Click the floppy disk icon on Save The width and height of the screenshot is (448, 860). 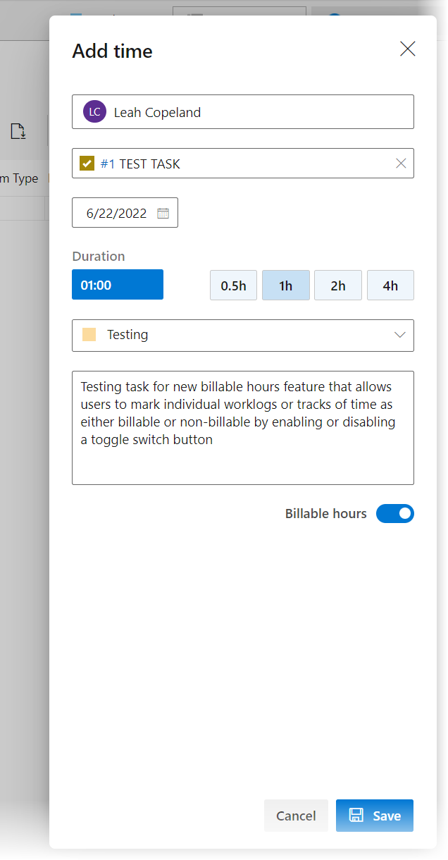tap(356, 816)
